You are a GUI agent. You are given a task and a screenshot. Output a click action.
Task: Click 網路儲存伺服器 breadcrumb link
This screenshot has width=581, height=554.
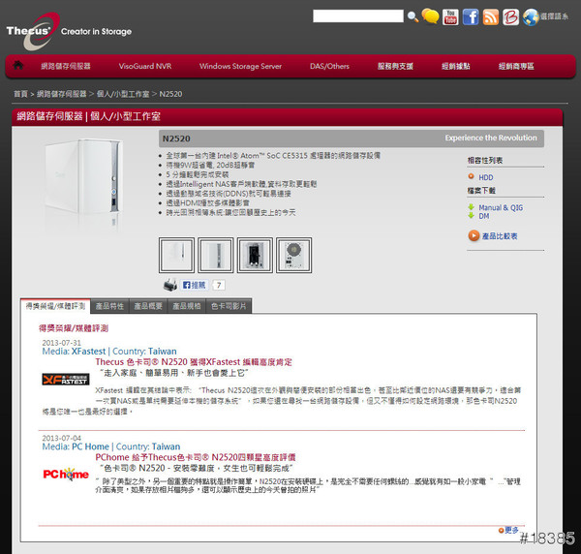(62, 94)
